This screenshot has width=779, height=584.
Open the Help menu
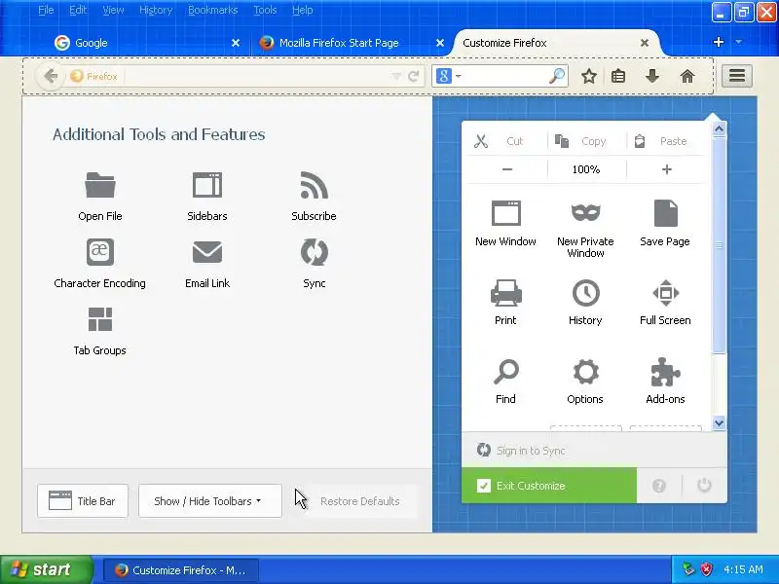pyautogui.click(x=302, y=10)
